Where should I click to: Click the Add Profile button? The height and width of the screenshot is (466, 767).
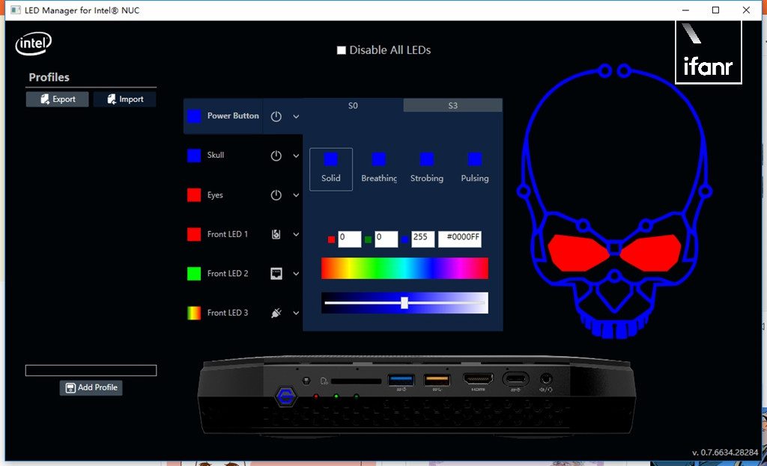pyautogui.click(x=91, y=387)
